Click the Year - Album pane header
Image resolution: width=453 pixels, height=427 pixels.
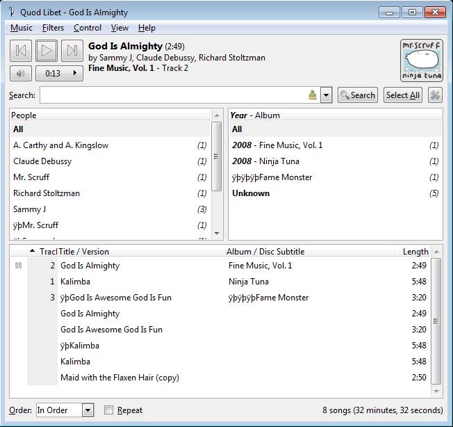pyautogui.click(x=336, y=115)
